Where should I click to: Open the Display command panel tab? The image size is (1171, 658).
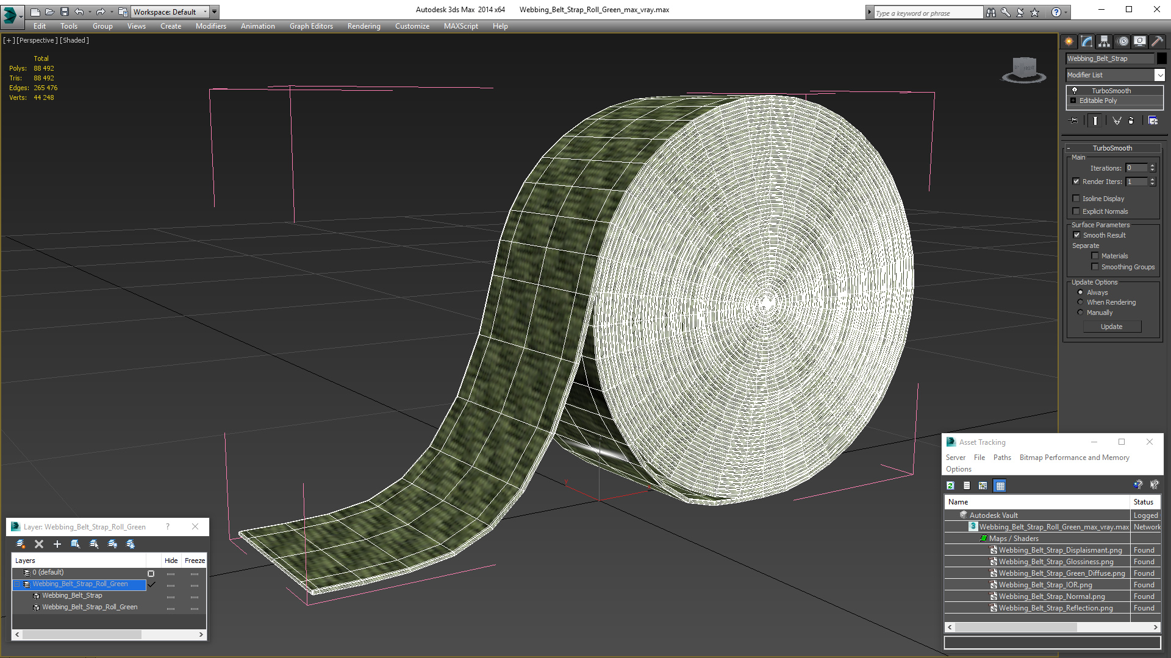point(1139,41)
